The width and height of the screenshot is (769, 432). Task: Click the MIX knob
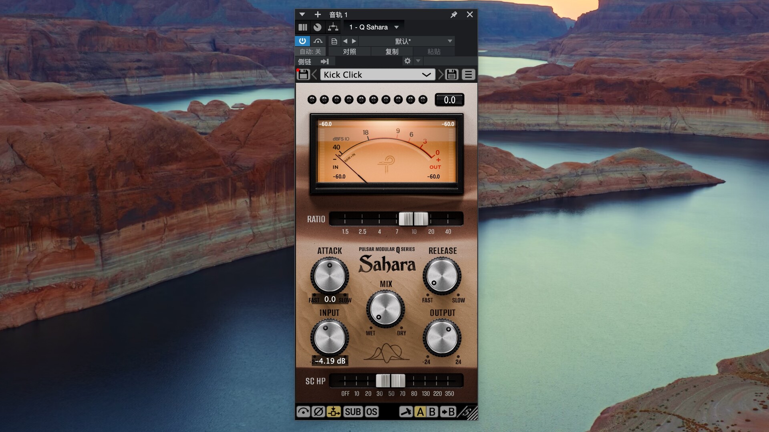pos(385,309)
